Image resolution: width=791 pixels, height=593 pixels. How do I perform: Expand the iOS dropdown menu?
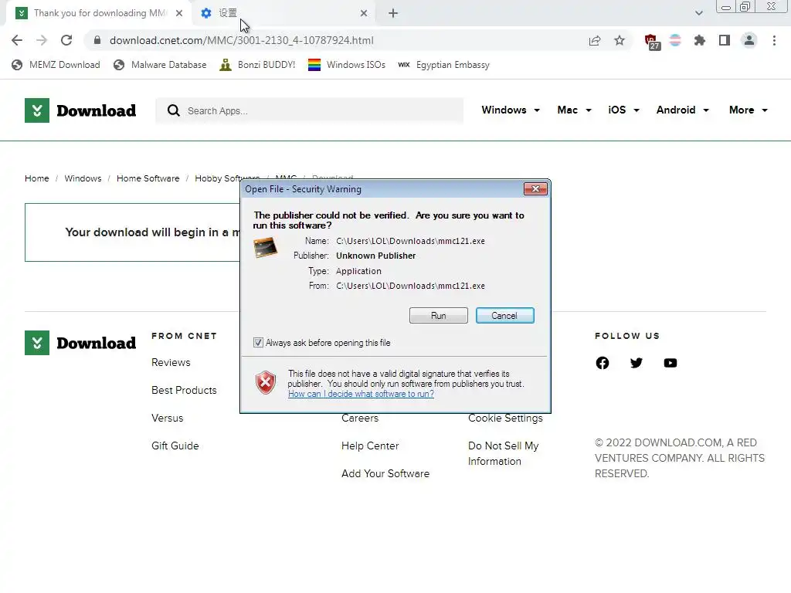[623, 110]
